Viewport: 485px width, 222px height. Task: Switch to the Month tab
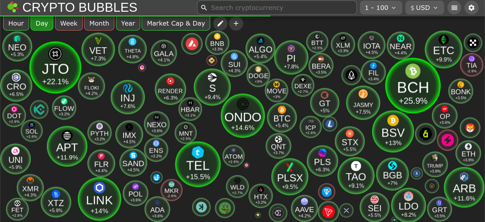tap(99, 23)
